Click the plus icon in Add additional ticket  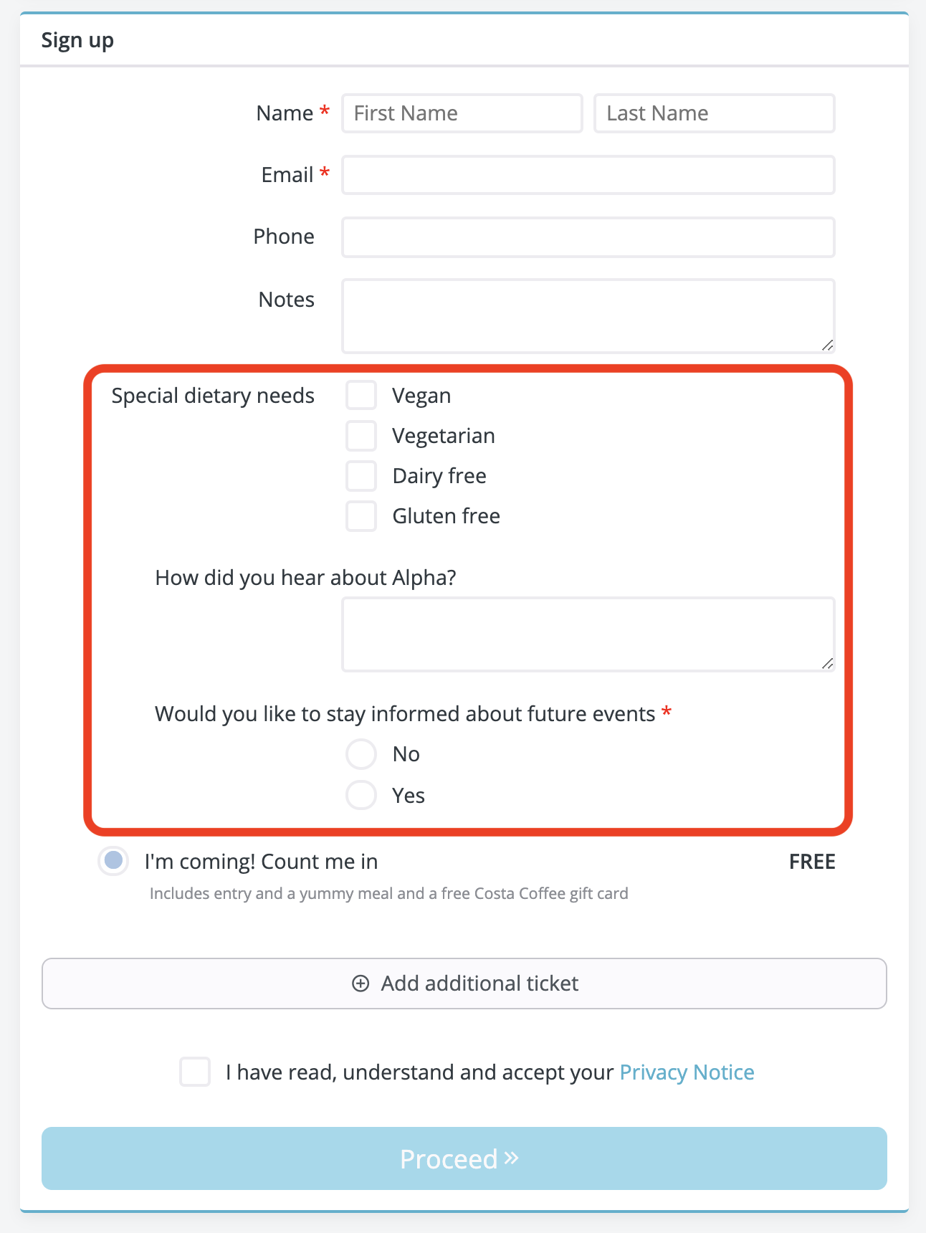coord(361,984)
